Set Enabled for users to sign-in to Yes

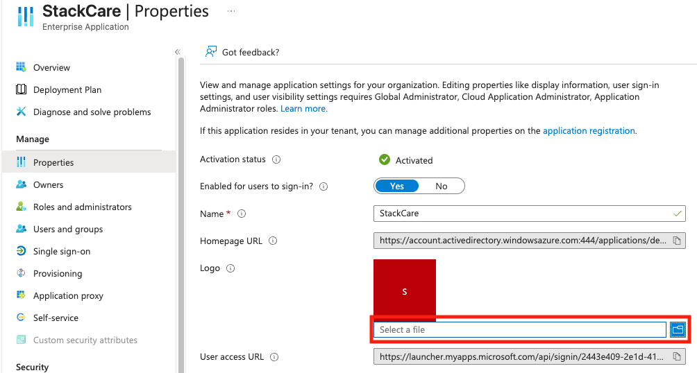tap(397, 186)
